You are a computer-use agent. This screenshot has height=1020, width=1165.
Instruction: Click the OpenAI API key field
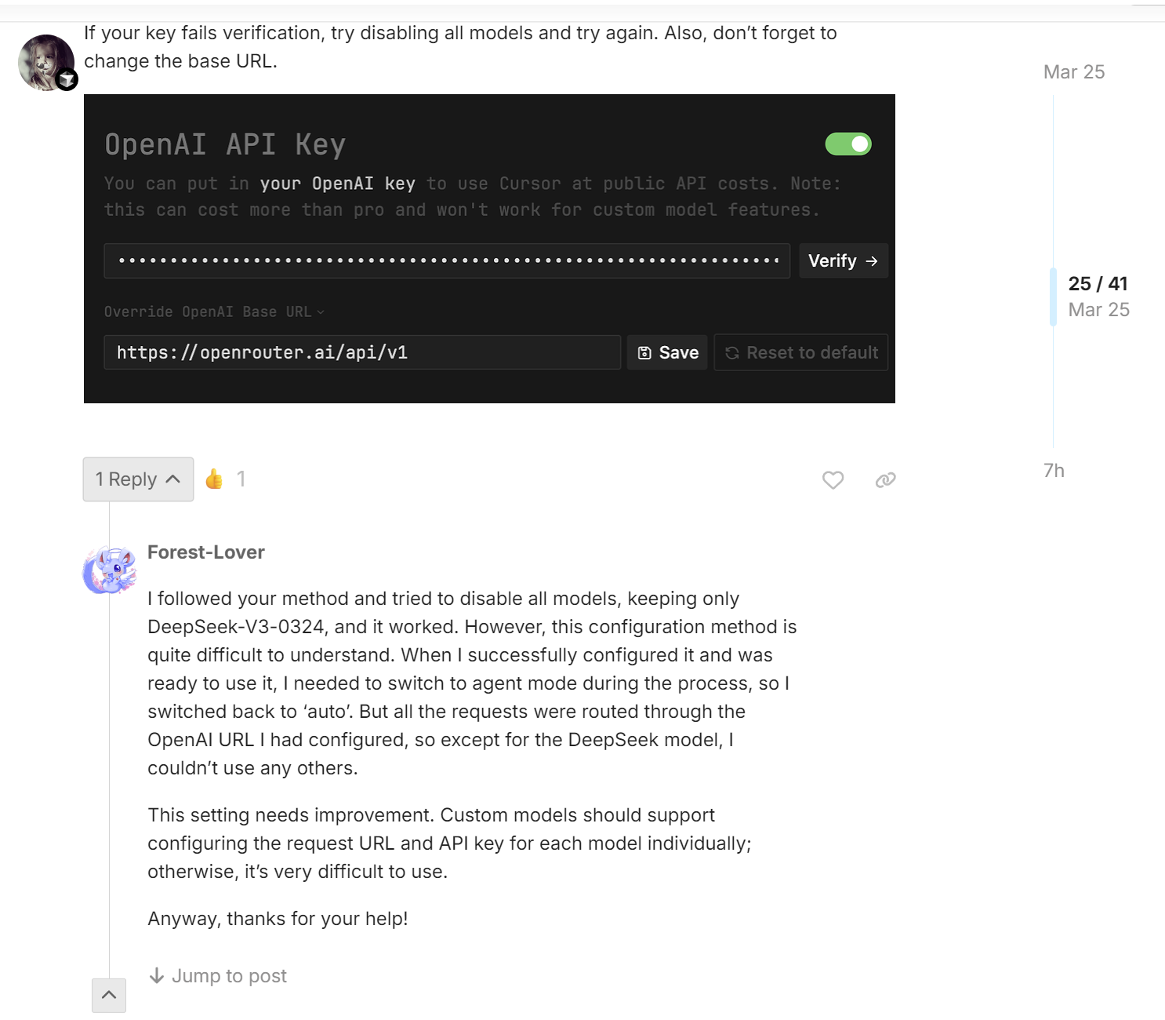[447, 260]
